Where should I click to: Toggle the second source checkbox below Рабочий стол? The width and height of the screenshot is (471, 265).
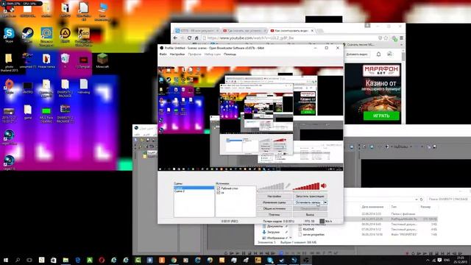219,192
